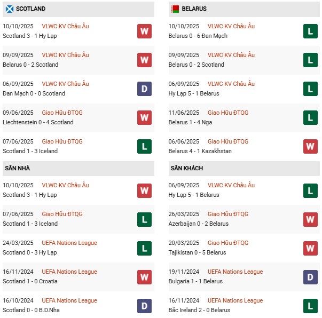Select the SCOTLAND section header
Viewport: 322px width, 318px height.
click(30, 9)
